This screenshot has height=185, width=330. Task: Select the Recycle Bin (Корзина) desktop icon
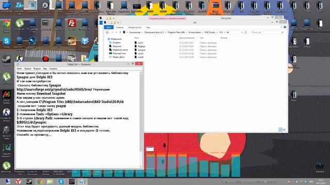point(320,166)
